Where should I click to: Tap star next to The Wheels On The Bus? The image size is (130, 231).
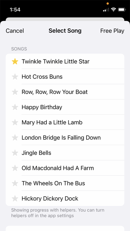pos(15,183)
